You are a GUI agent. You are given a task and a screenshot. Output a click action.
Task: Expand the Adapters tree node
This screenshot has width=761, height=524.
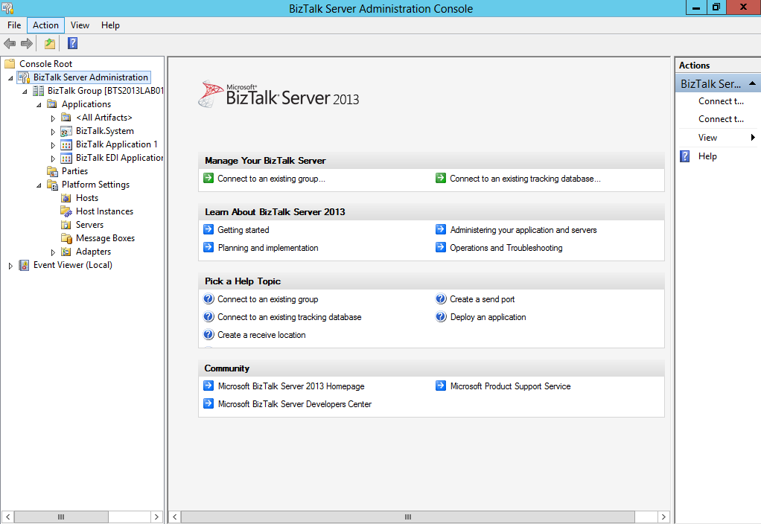(53, 252)
